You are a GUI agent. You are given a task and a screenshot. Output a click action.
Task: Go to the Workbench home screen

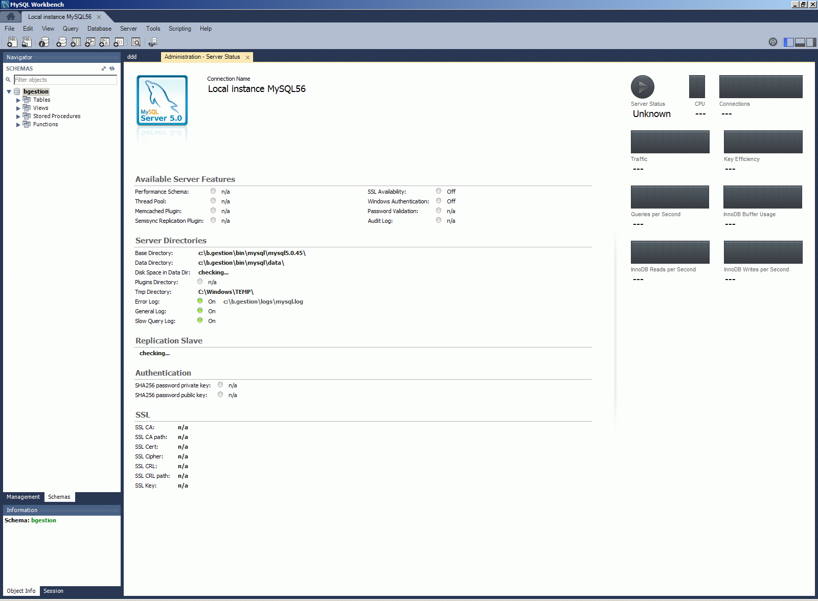11,16
